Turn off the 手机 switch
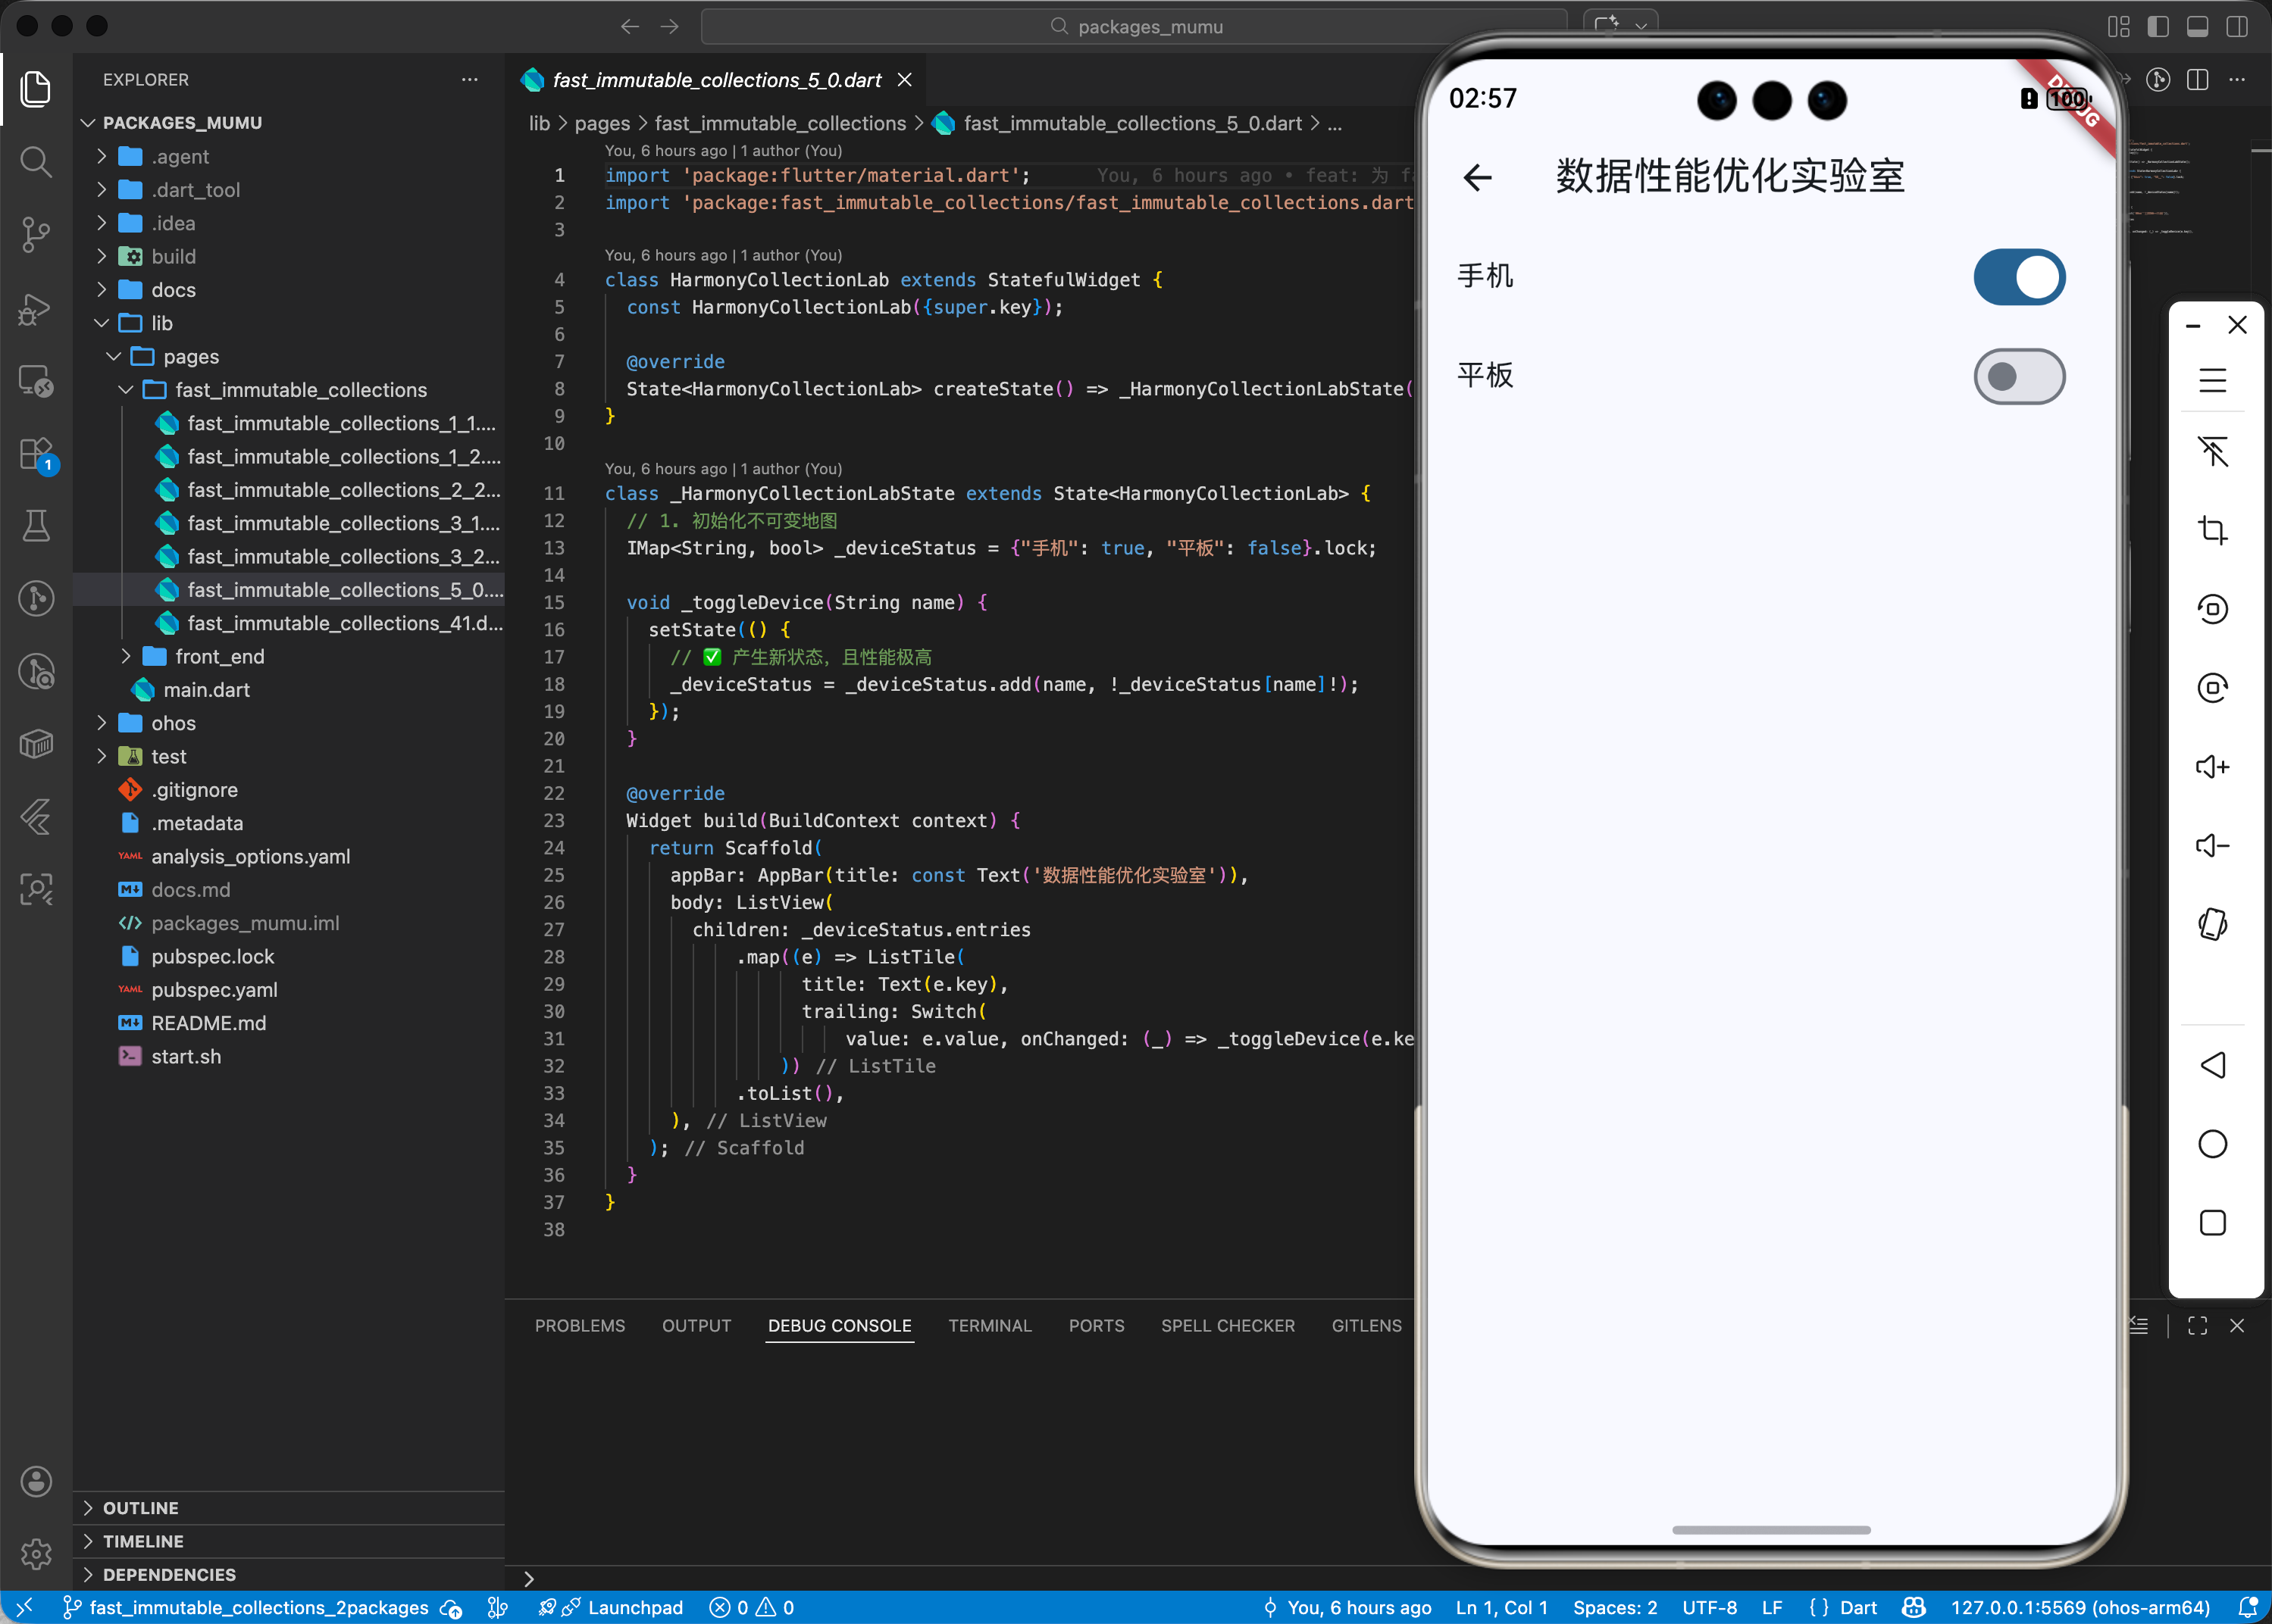The height and width of the screenshot is (1624, 2272). coord(2018,277)
